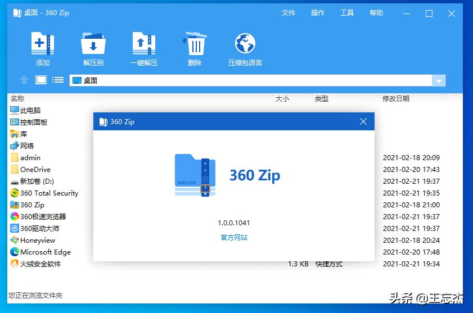Click the date 2021-02-21 19:34
The width and height of the screenshot is (473, 313).
tap(411, 264)
